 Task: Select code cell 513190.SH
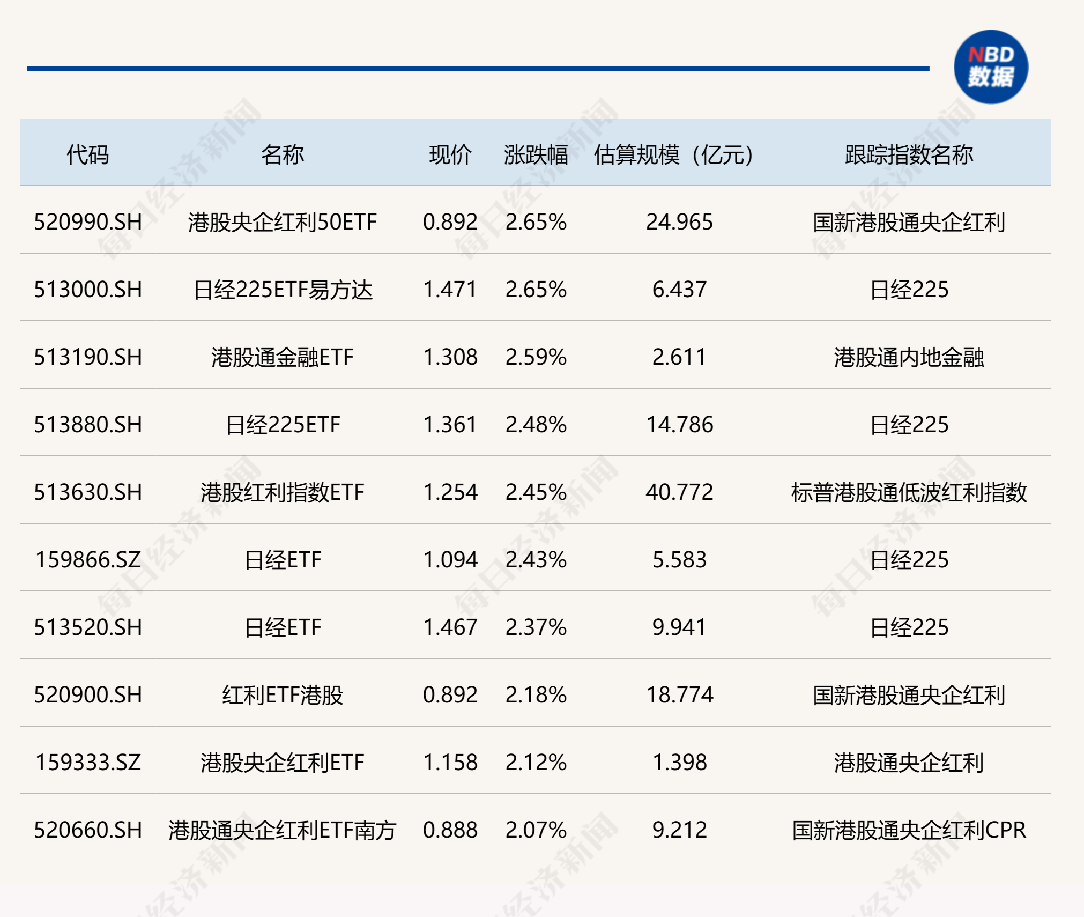(88, 357)
